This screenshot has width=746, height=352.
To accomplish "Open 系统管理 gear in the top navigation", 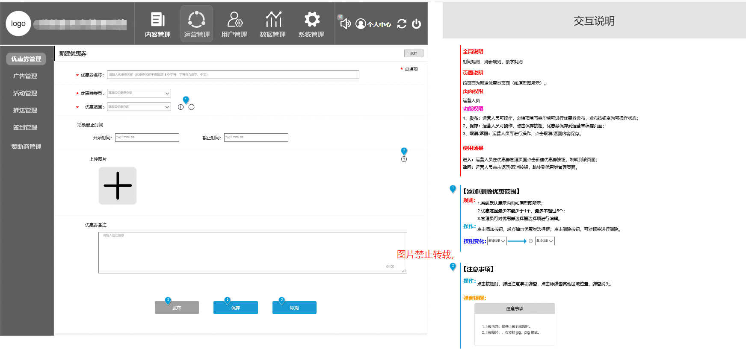I will pos(311,24).
